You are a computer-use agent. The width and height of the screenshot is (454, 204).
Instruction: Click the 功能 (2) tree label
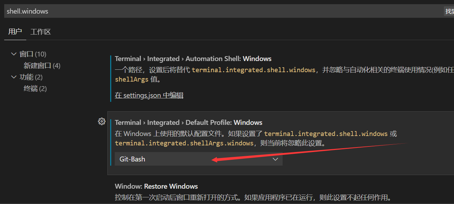click(31, 77)
